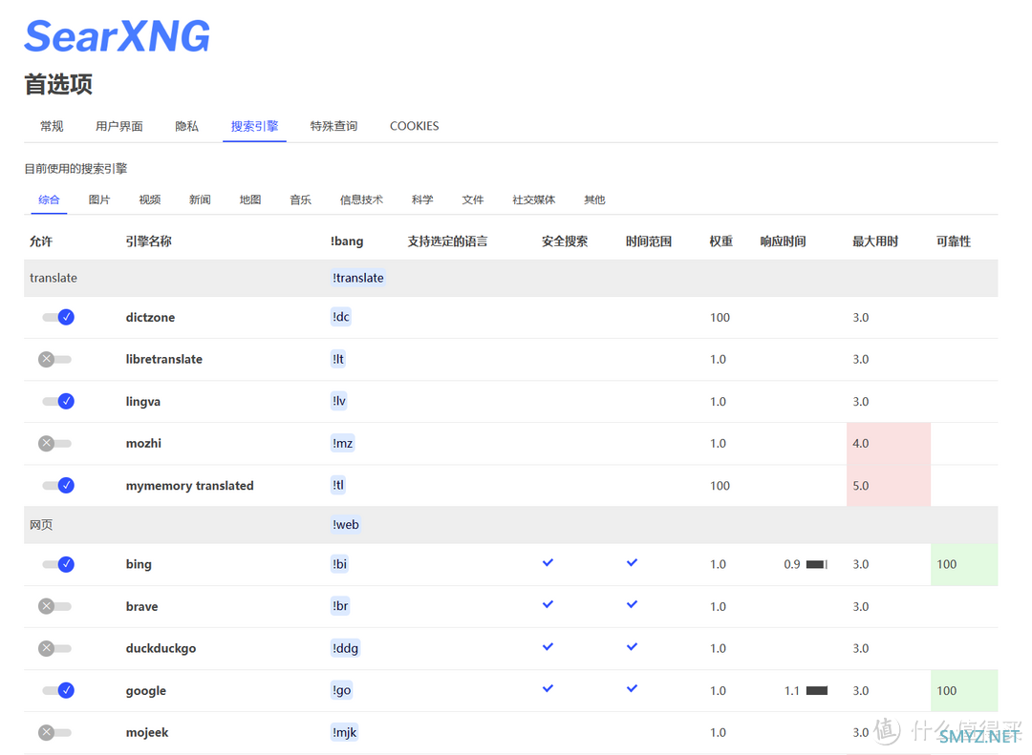Click bing's response time bar
This screenshot has height=755, width=1032.
click(817, 564)
